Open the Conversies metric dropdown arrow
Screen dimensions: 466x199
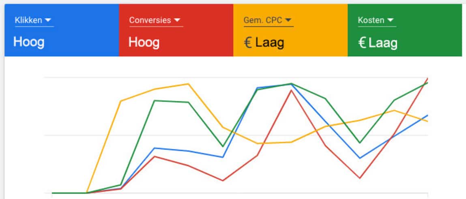[177, 20]
